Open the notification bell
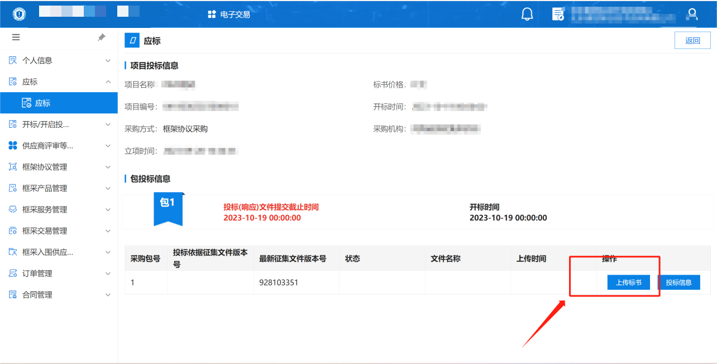Screen dimensions: 717x364 point(527,15)
